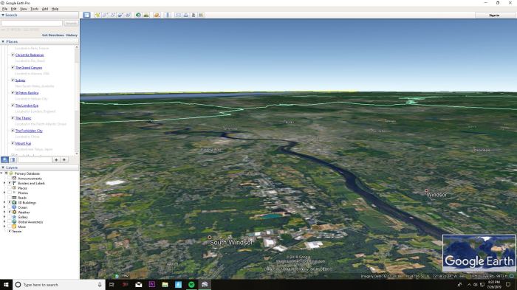Click the Windows Start button

pyautogui.click(x=6, y=284)
